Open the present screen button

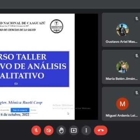74,130
